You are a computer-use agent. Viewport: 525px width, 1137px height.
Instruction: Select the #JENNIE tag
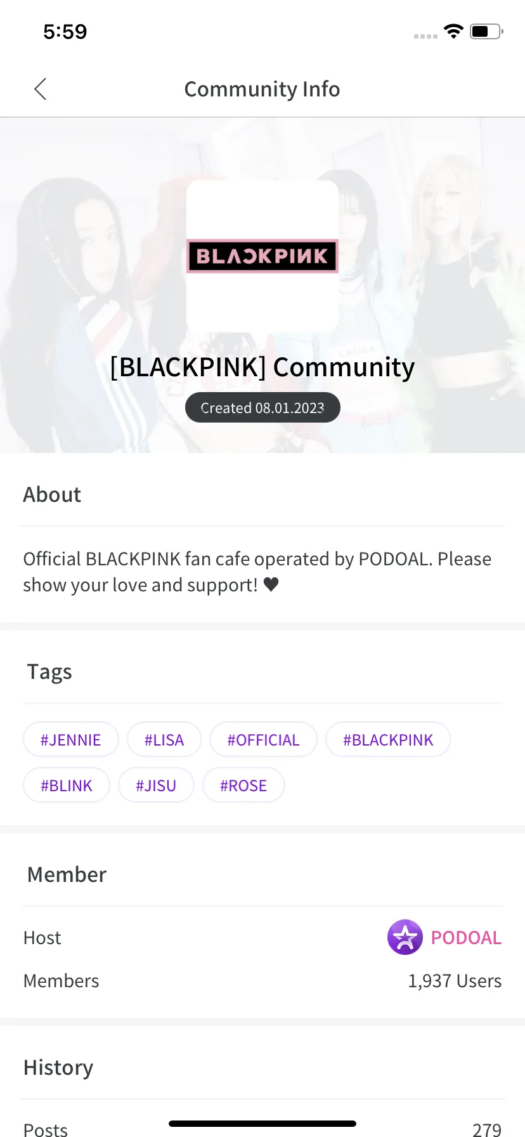(71, 740)
